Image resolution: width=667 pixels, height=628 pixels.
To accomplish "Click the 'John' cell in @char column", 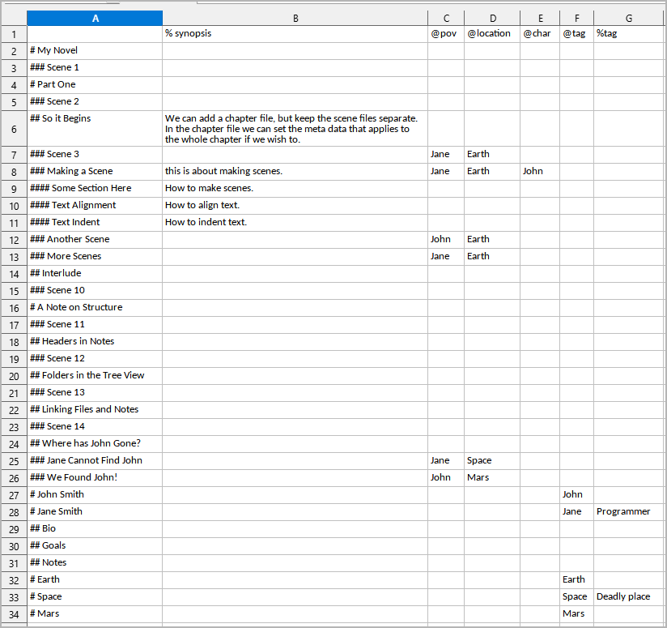I will pos(540,172).
